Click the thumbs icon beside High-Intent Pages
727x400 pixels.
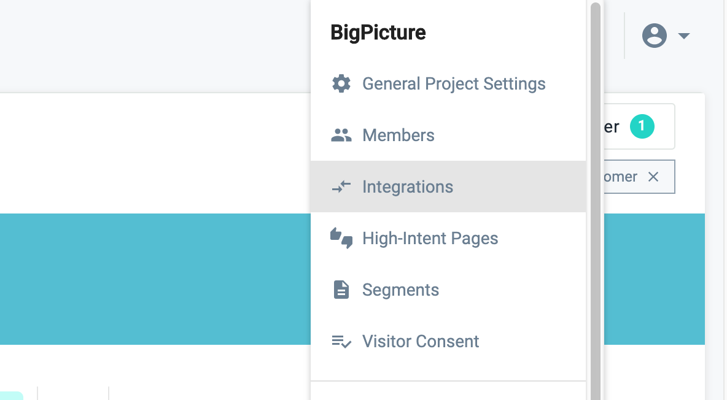(x=341, y=238)
